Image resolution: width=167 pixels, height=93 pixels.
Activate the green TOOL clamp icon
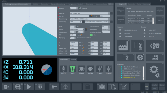point(73,69)
